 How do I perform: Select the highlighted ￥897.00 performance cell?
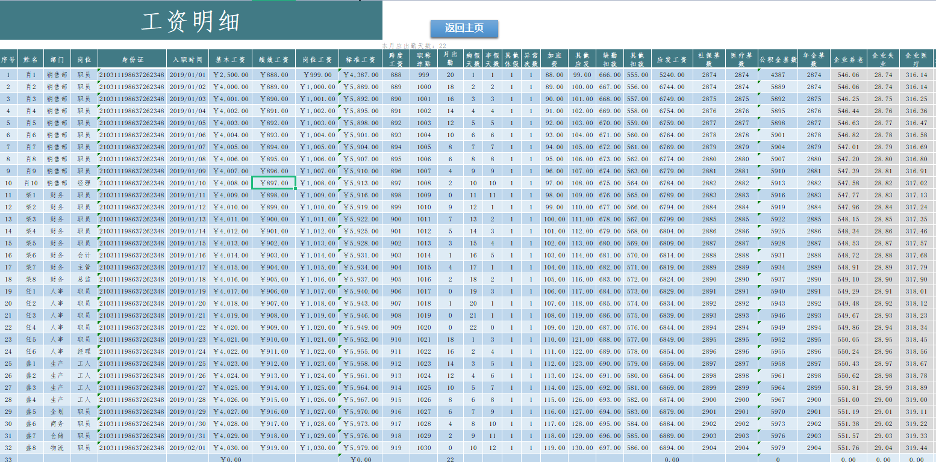pyautogui.click(x=273, y=183)
